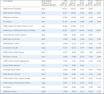Select 1 Yr return 6.89 for Public Ittikal Sequel
Image resolution: width=104 pixels, height=94 pixels.
point(74,65)
